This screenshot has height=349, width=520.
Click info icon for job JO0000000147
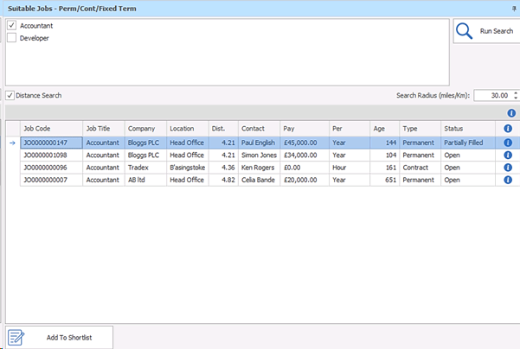pos(508,143)
